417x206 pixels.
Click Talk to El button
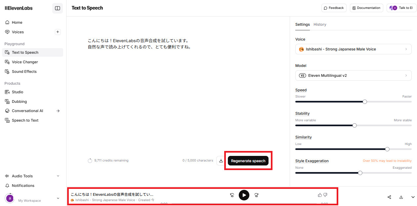pyautogui.click(x=401, y=8)
